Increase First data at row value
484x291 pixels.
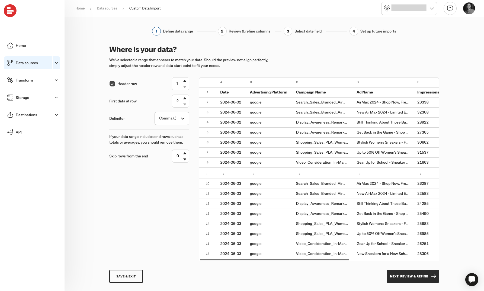[185, 98]
